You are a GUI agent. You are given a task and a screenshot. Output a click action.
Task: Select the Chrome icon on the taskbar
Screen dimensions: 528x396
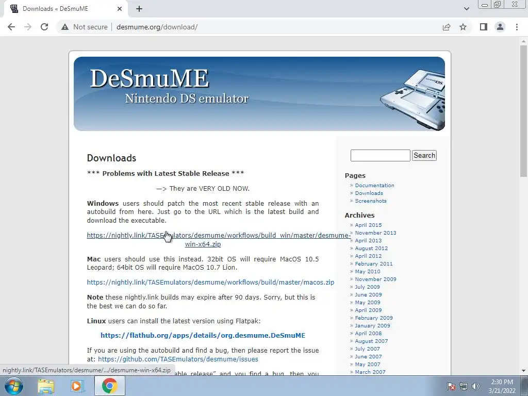pos(110,386)
